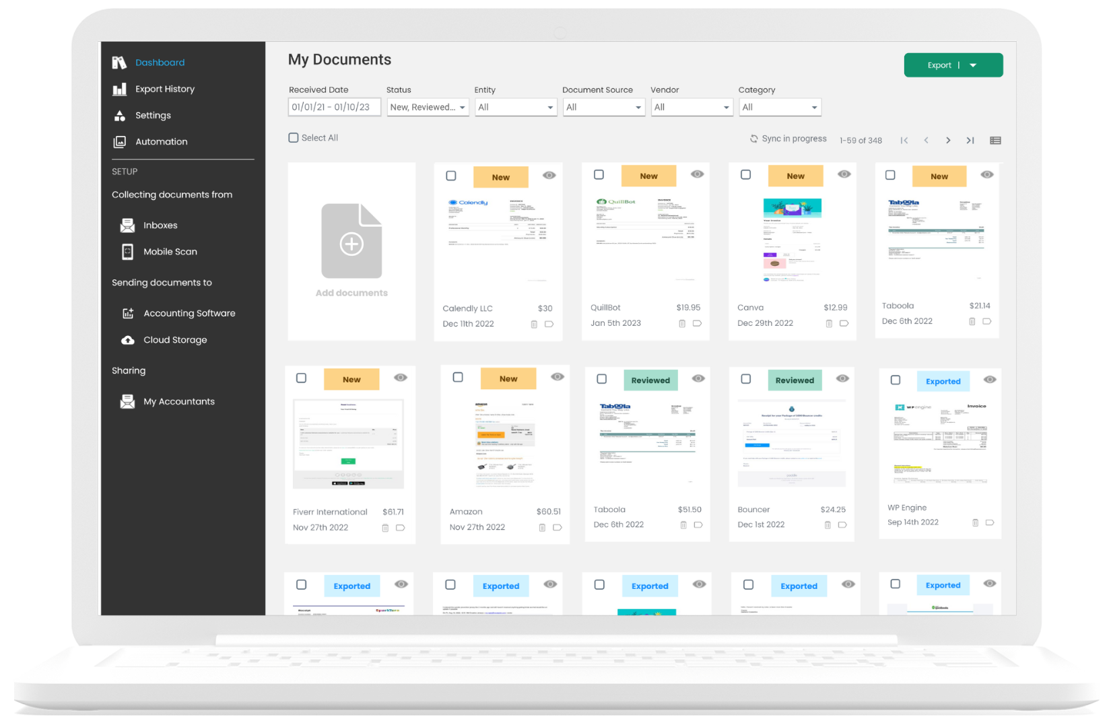Go to the next page arrow
Screen dimensions: 1111x727
click(x=948, y=141)
